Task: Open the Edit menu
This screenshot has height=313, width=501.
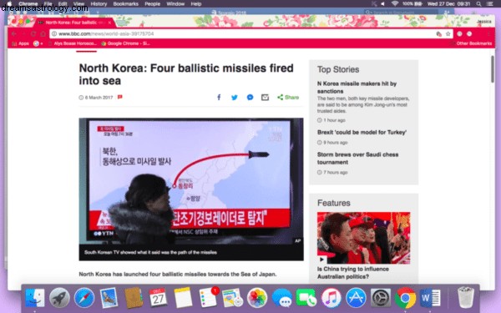Action: (x=63, y=4)
